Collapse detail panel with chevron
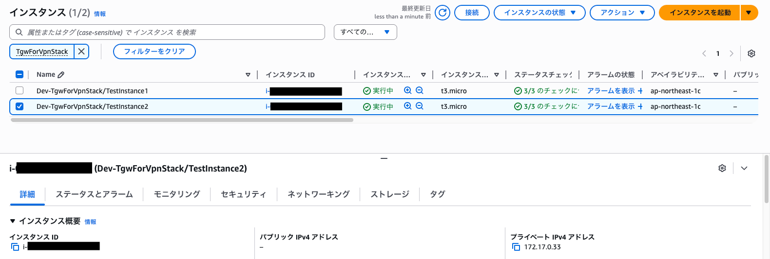The width and height of the screenshot is (770, 259). coord(744,168)
